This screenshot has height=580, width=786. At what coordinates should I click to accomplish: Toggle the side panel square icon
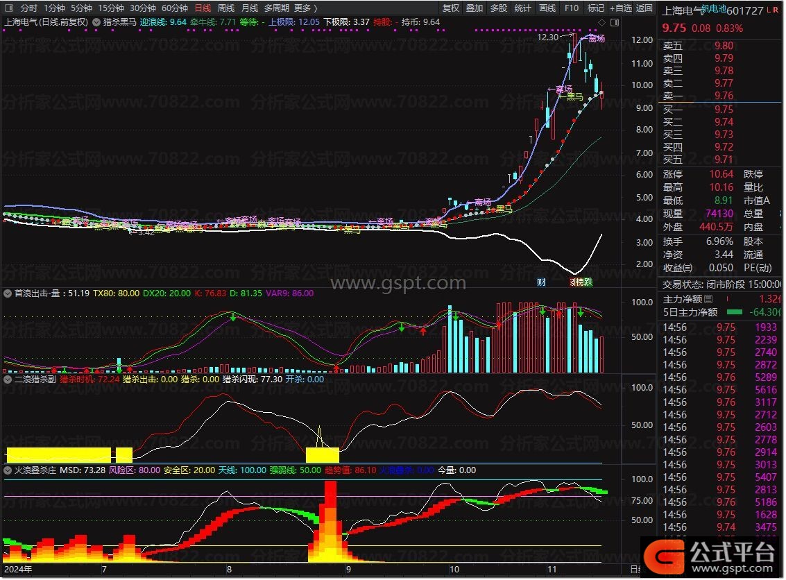615,23
